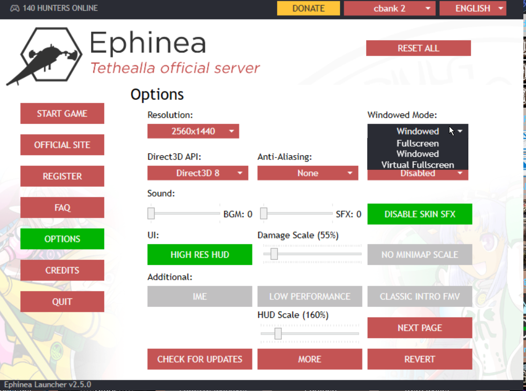This screenshot has height=391, width=526.
Task: Open the FAQ page
Action: tap(62, 208)
